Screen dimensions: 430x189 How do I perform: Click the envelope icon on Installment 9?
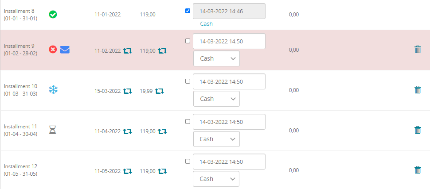click(65, 50)
